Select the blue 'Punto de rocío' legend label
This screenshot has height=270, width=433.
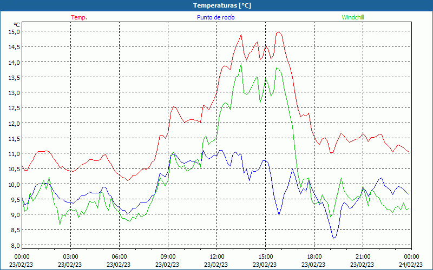[215, 17]
